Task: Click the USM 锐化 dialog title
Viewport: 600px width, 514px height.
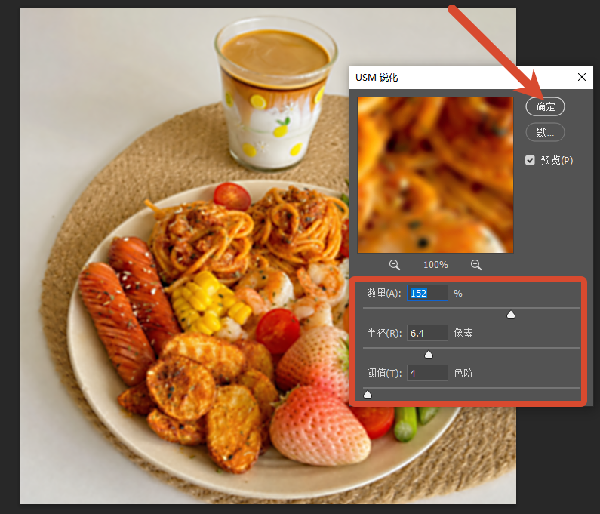Action: pos(377,78)
